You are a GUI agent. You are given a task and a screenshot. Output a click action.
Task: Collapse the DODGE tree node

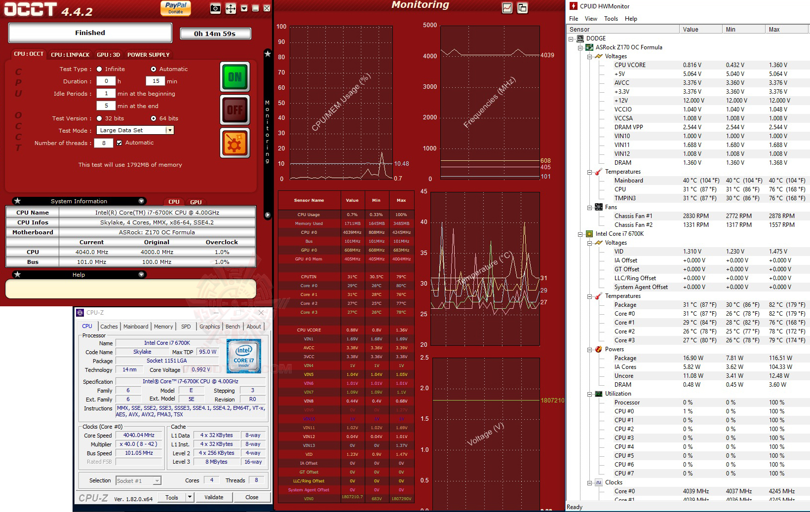(571, 38)
